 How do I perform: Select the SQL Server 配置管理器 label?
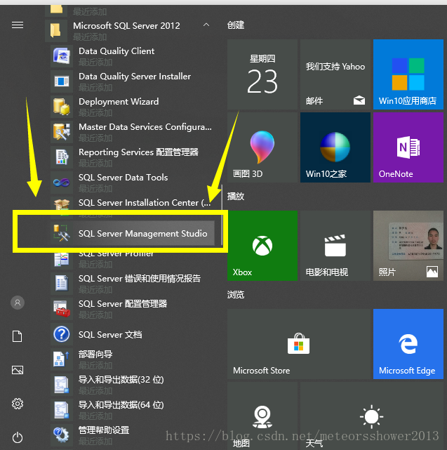coord(123,304)
